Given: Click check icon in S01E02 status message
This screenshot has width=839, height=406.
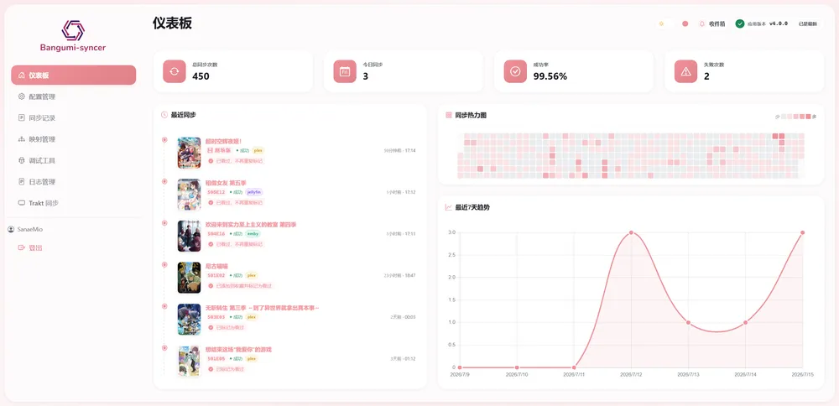Looking at the screenshot, I should pyautogui.click(x=211, y=286).
